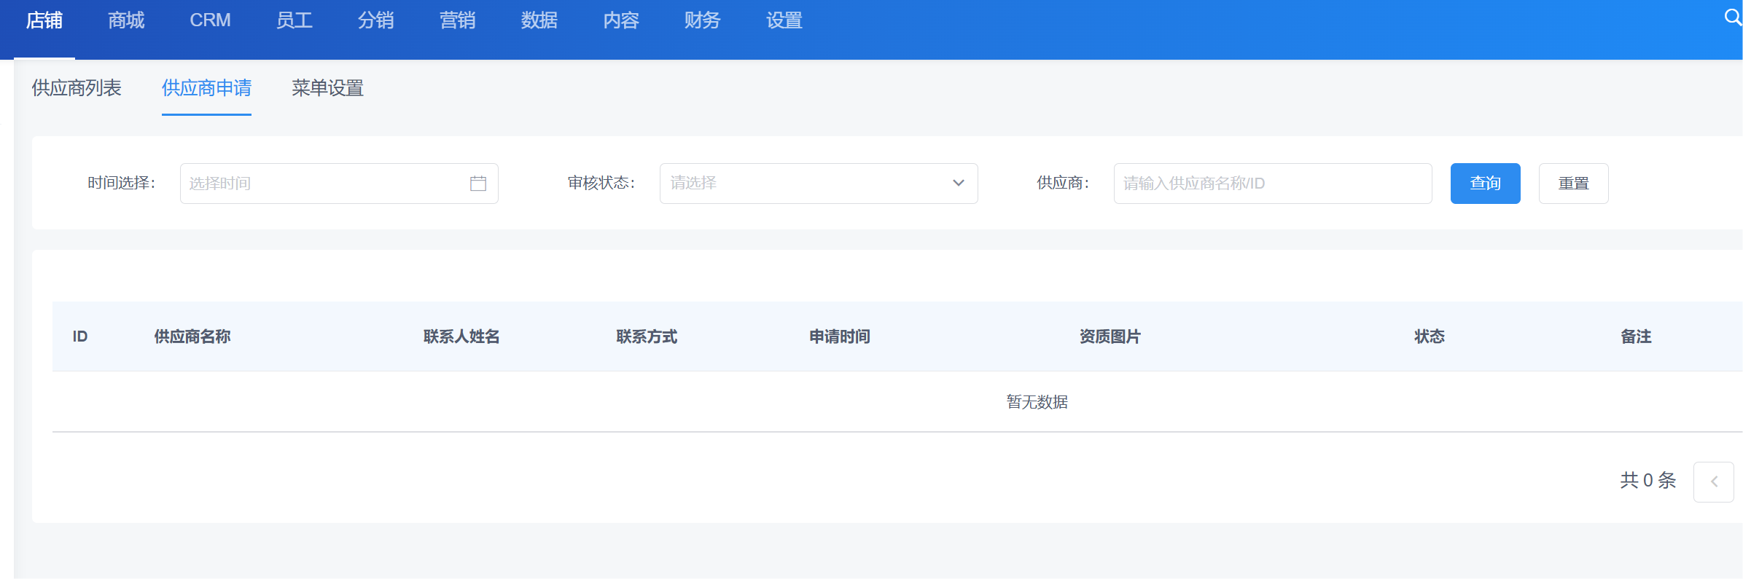Image resolution: width=1743 pixels, height=579 pixels.
Task: Open the 分销 top menu
Action: (376, 20)
